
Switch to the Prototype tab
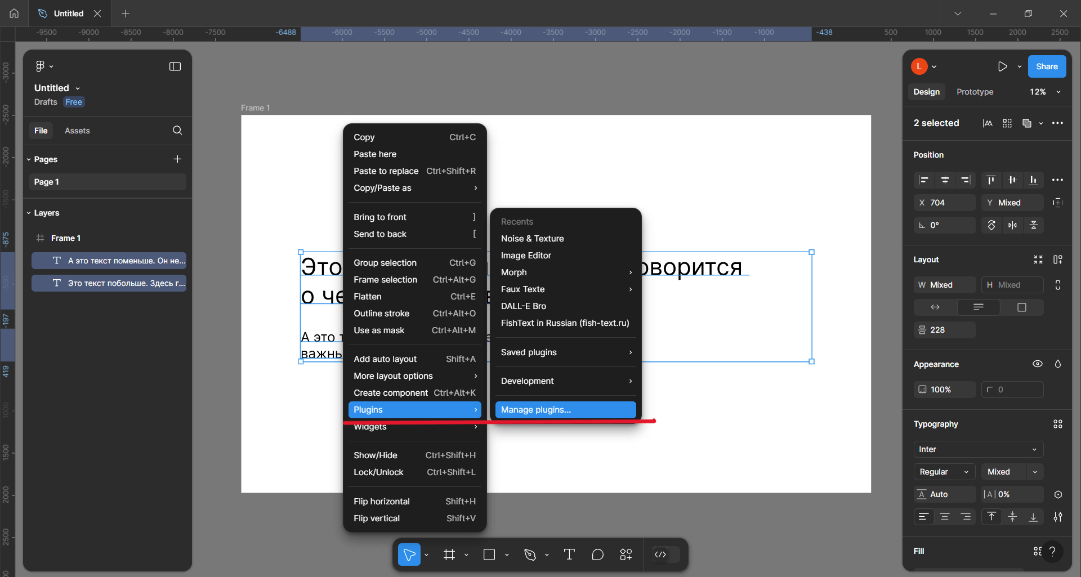(x=975, y=92)
